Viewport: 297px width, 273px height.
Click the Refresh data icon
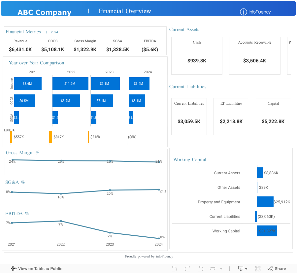tap(213, 269)
